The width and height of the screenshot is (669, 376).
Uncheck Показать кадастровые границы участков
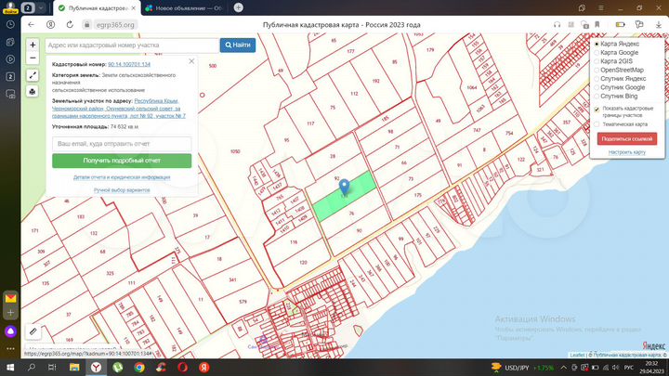[596, 108]
